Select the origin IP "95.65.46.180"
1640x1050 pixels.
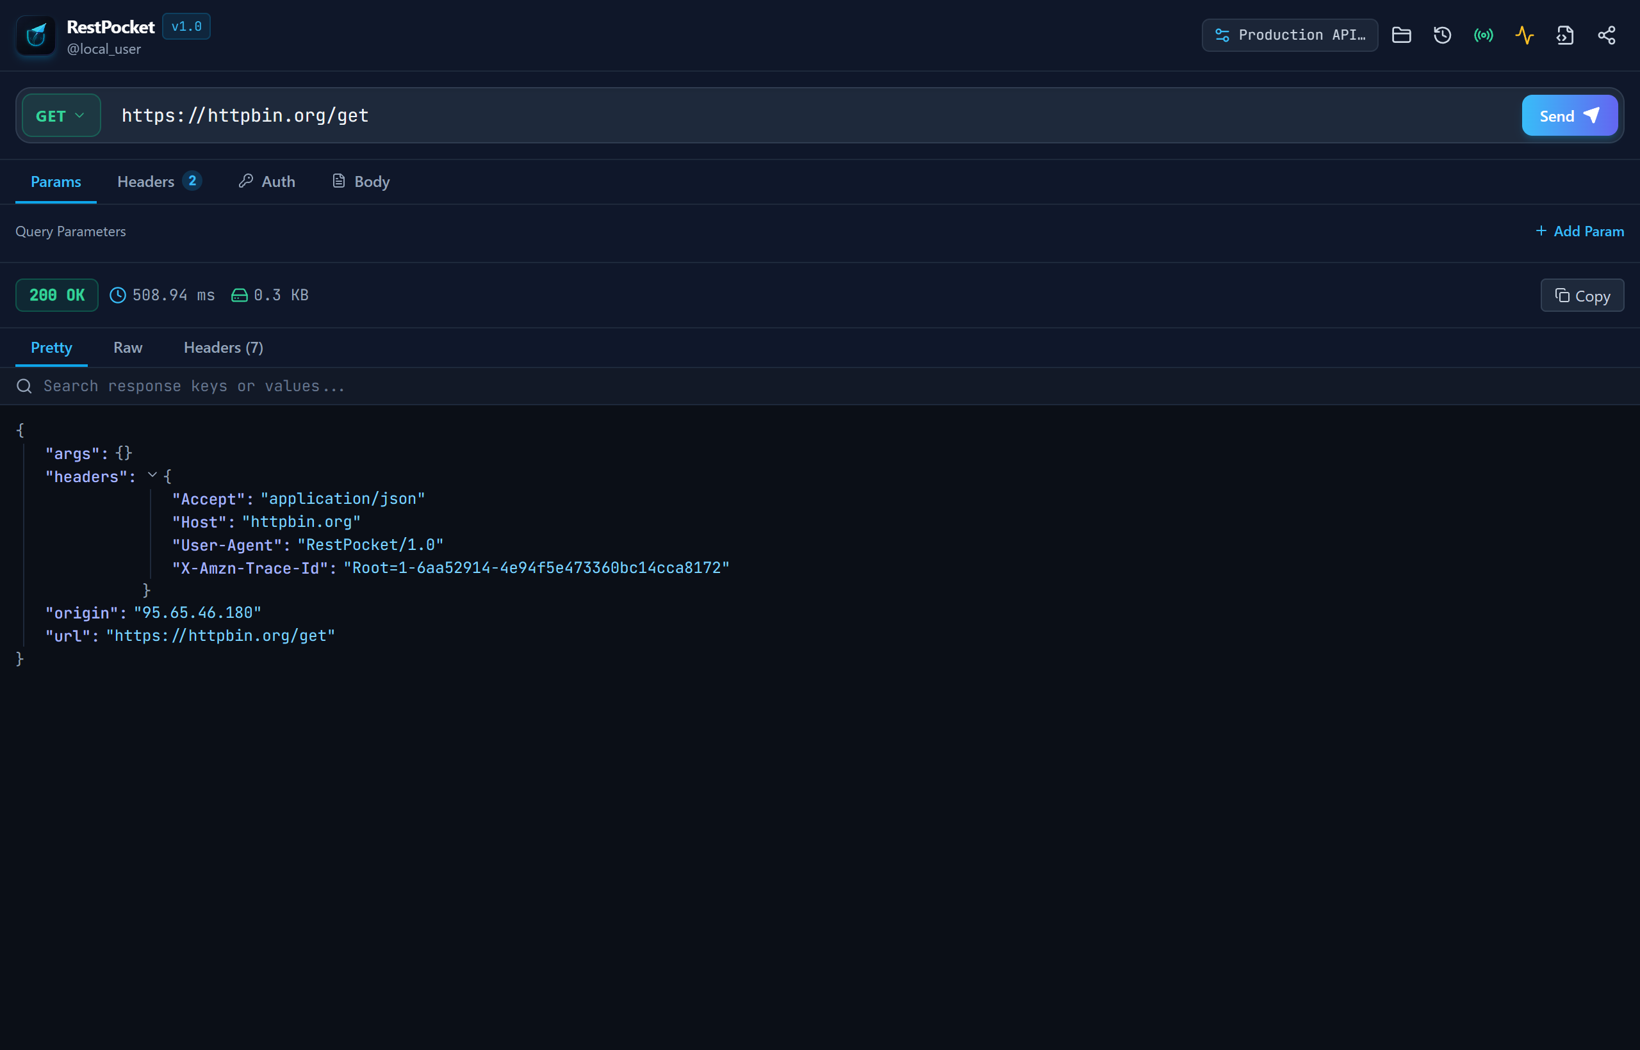[x=197, y=613]
